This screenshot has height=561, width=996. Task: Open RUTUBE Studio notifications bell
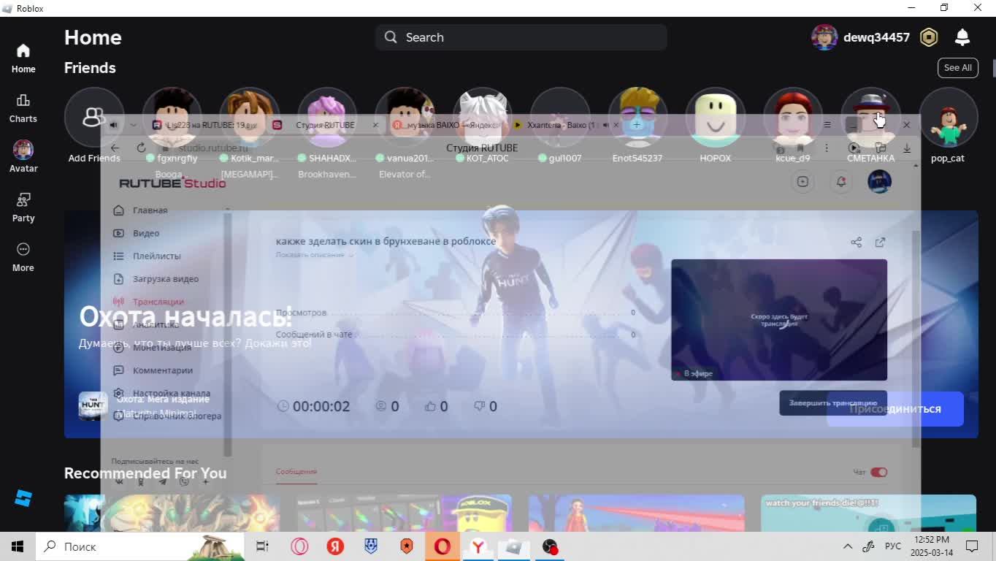coord(840,182)
